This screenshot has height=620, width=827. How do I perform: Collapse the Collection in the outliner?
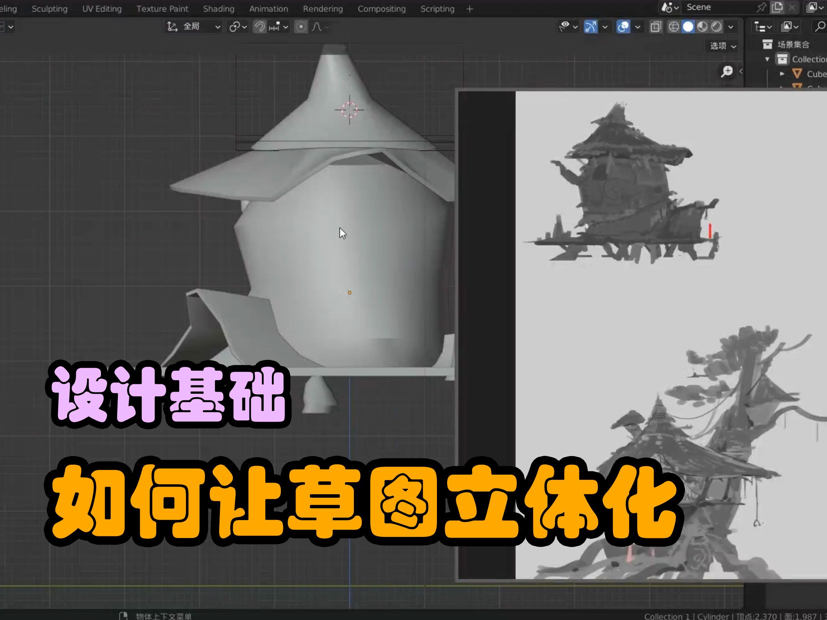[767, 60]
